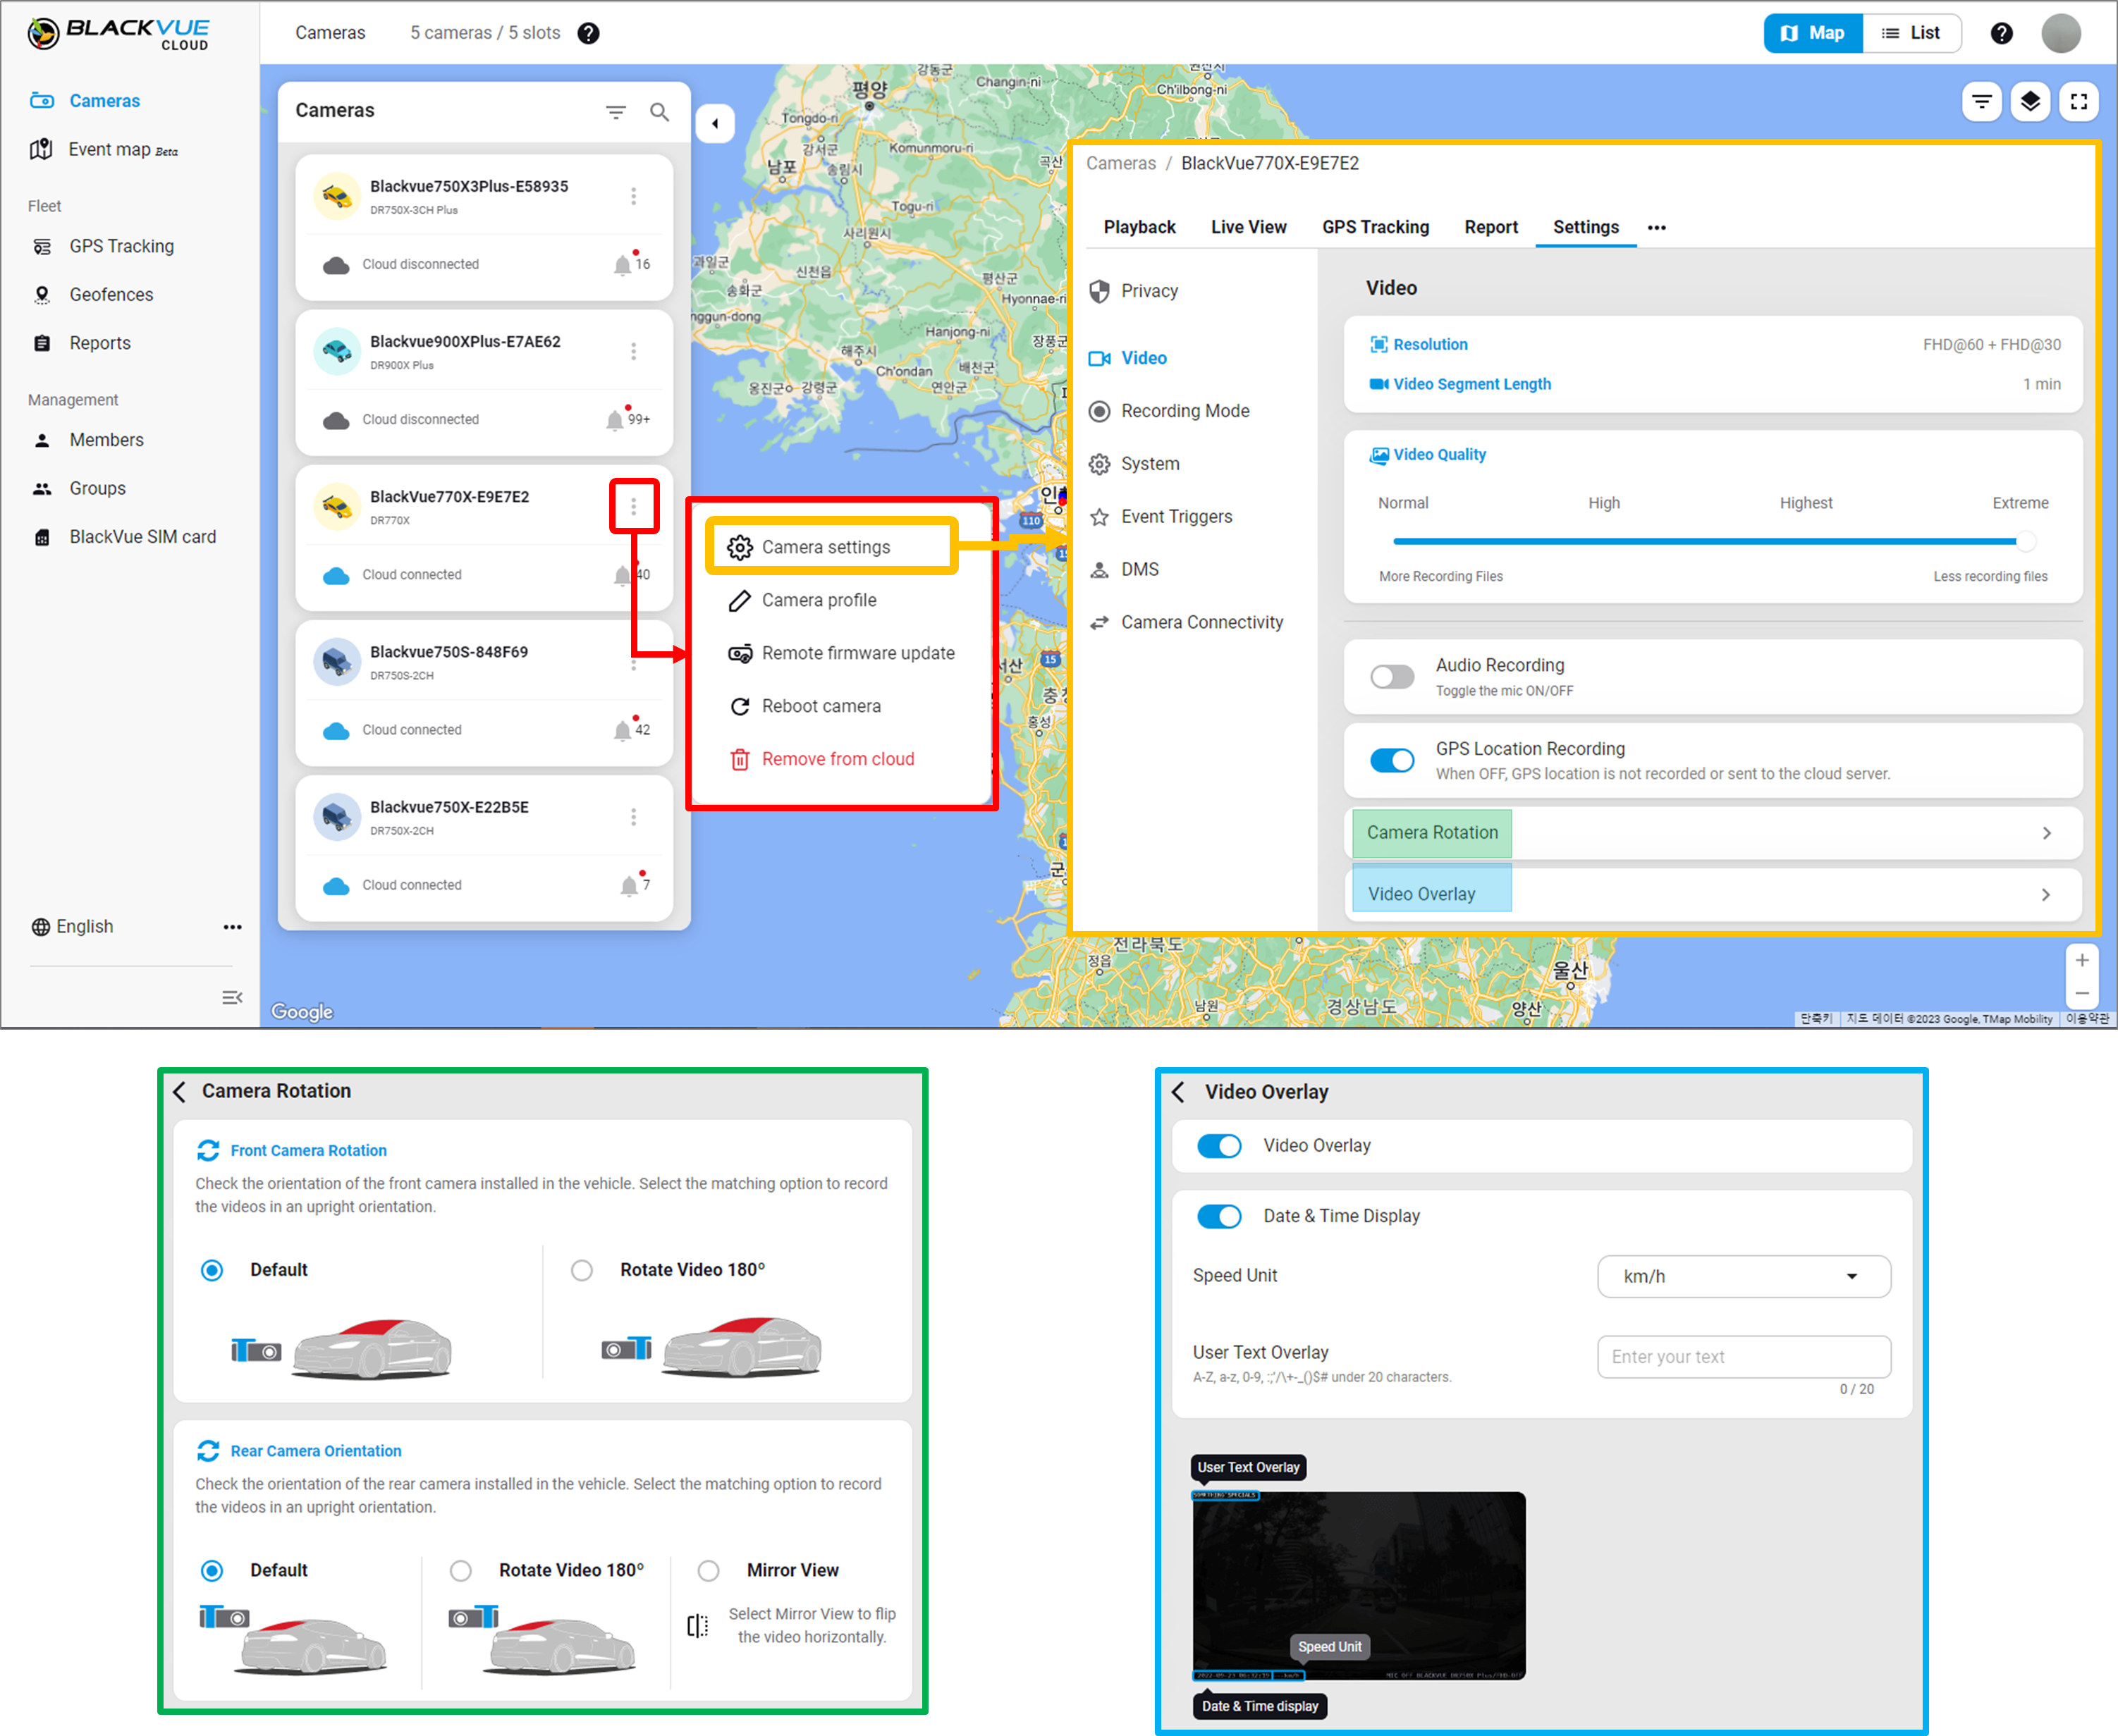
Task: Open Recording Mode settings section
Action: (1168, 411)
